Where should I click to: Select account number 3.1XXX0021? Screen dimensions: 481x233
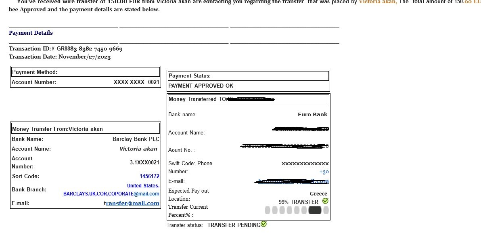144,163
